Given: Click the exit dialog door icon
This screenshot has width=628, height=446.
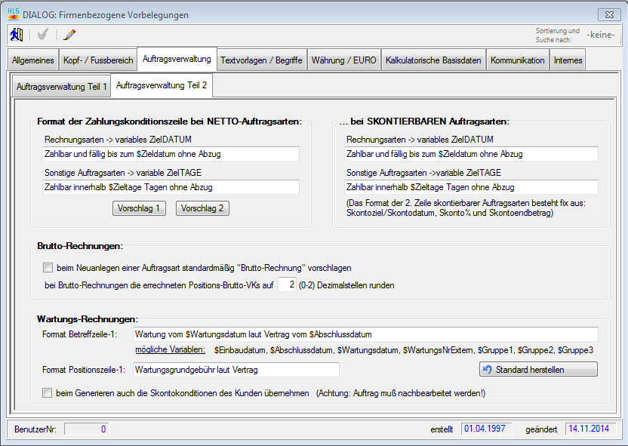Looking at the screenshot, I should coord(17,34).
